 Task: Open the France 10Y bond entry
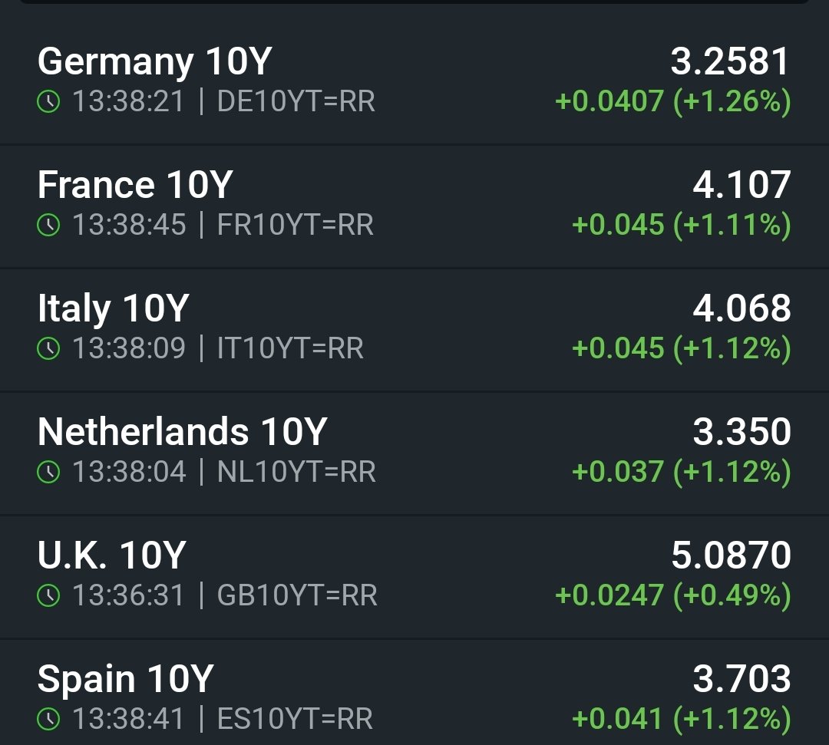414,206
